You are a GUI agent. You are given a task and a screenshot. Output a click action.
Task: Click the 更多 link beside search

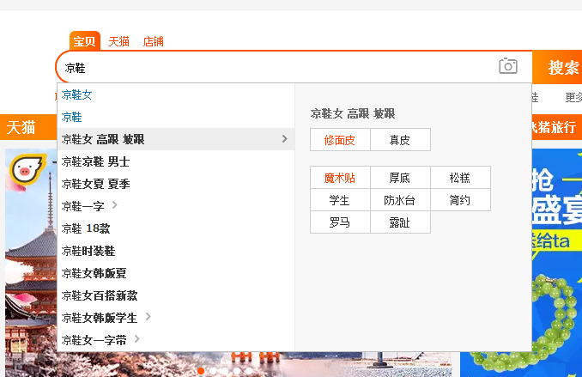click(573, 97)
